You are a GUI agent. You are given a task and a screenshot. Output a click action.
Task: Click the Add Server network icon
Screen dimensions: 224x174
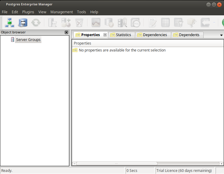click(x=9, y=23)
